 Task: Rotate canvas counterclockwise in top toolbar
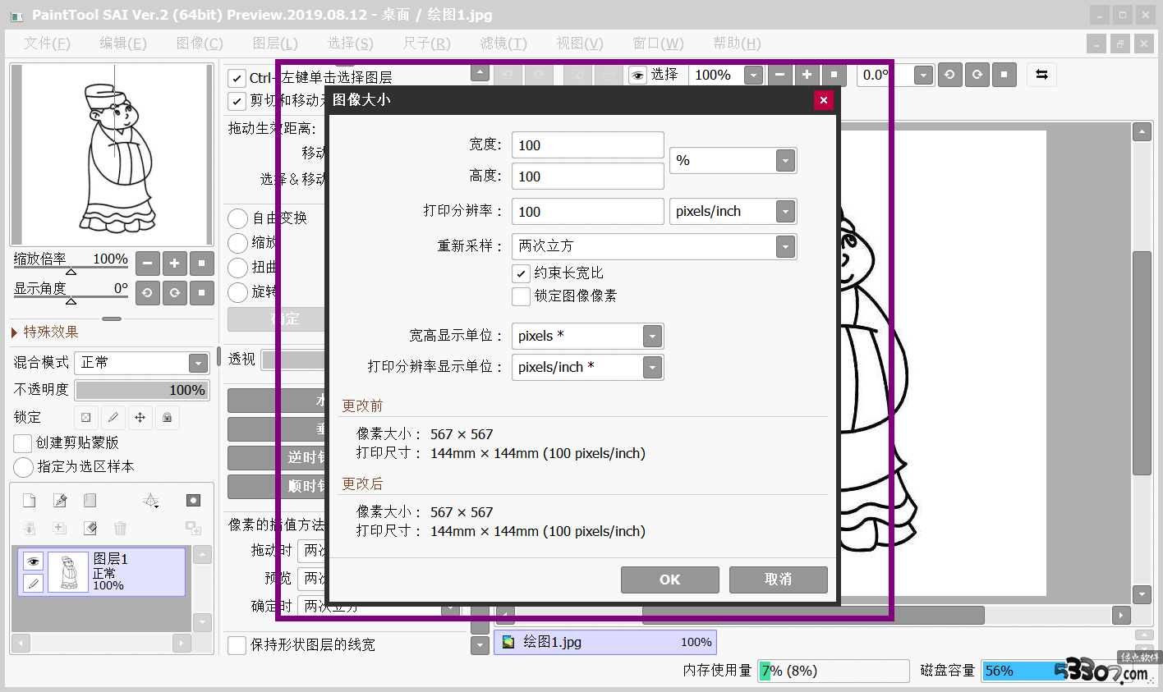pyautogui.click(x=950, y=75)
